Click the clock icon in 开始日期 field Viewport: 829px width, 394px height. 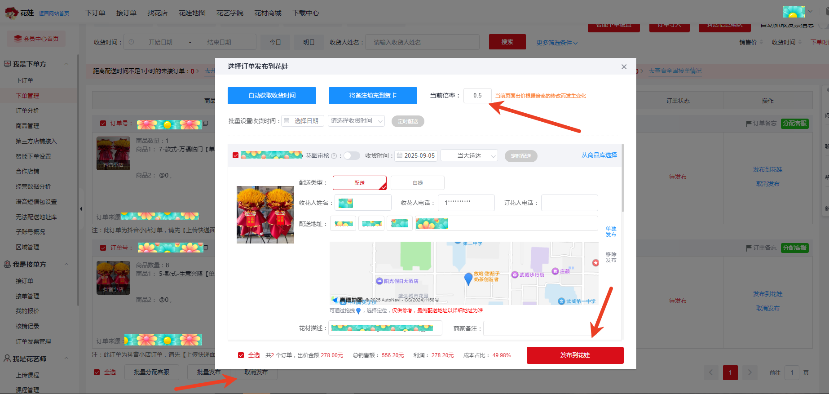(131, 42)
